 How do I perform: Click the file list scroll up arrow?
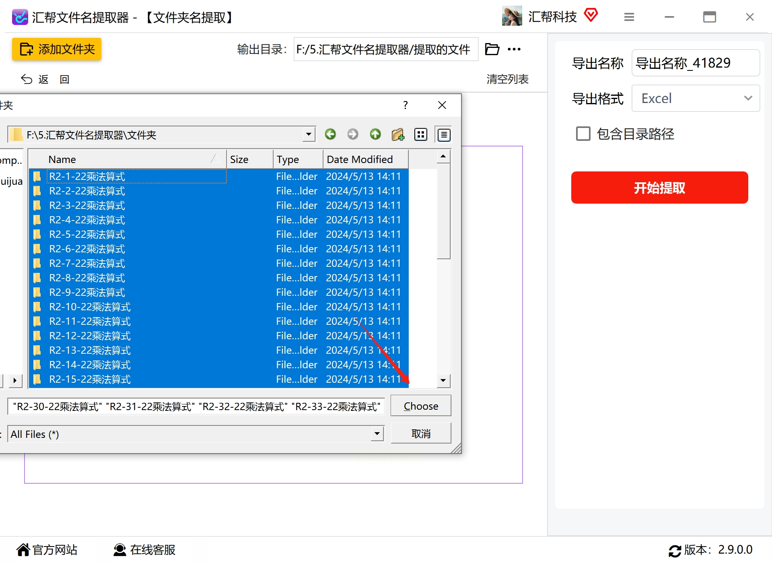pos(443,156)
